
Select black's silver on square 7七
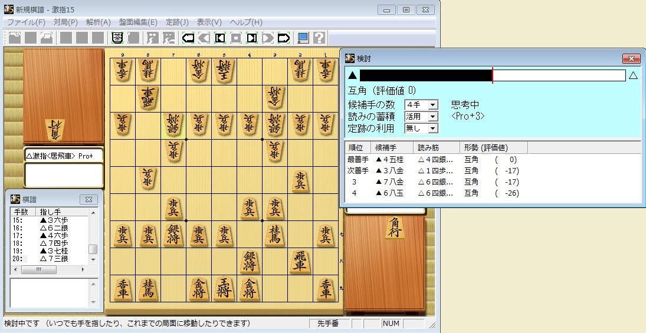[173, 235]
